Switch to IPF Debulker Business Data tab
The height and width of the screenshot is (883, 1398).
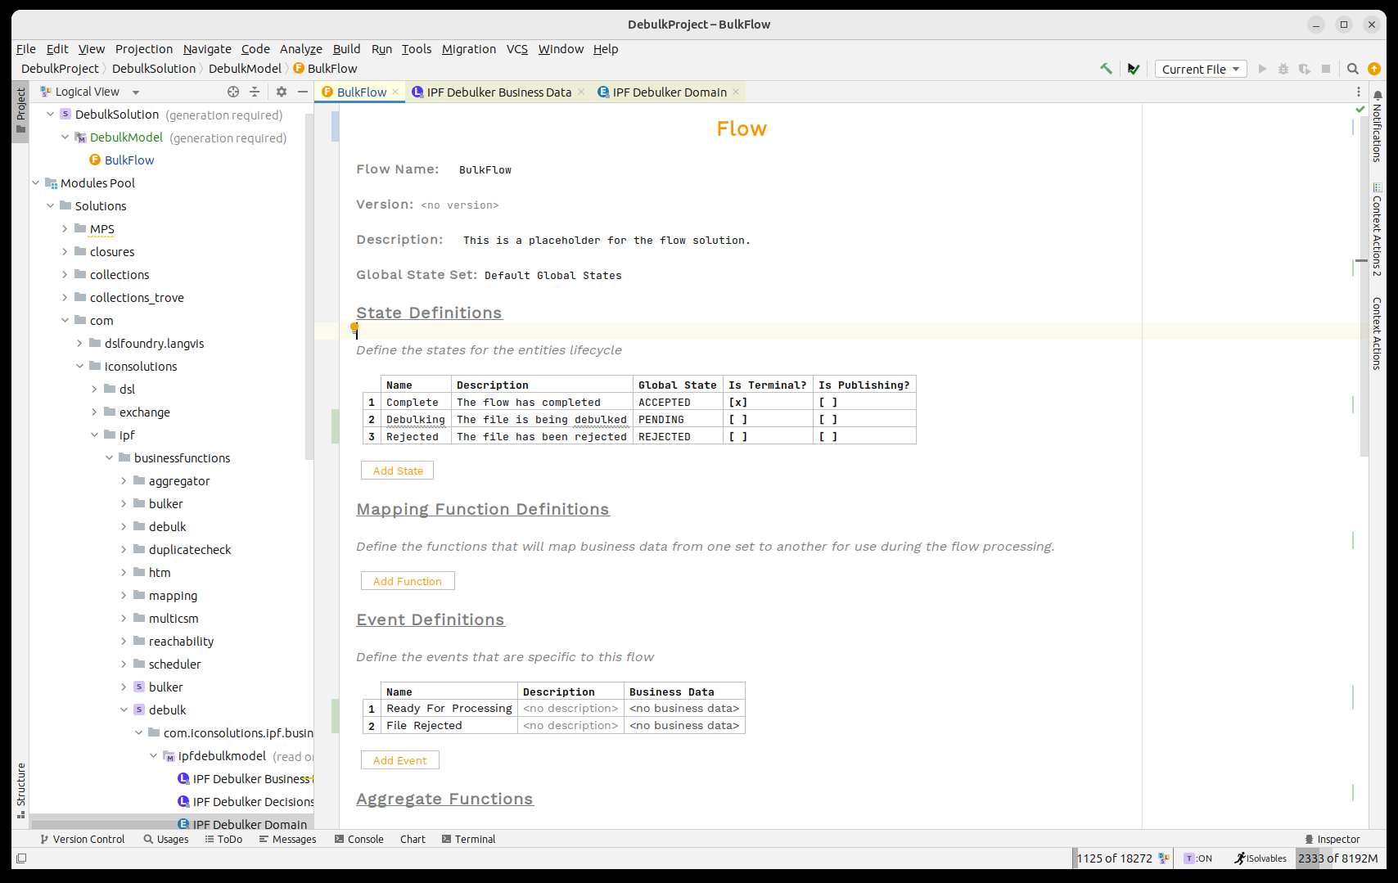[x=498, y=92]
